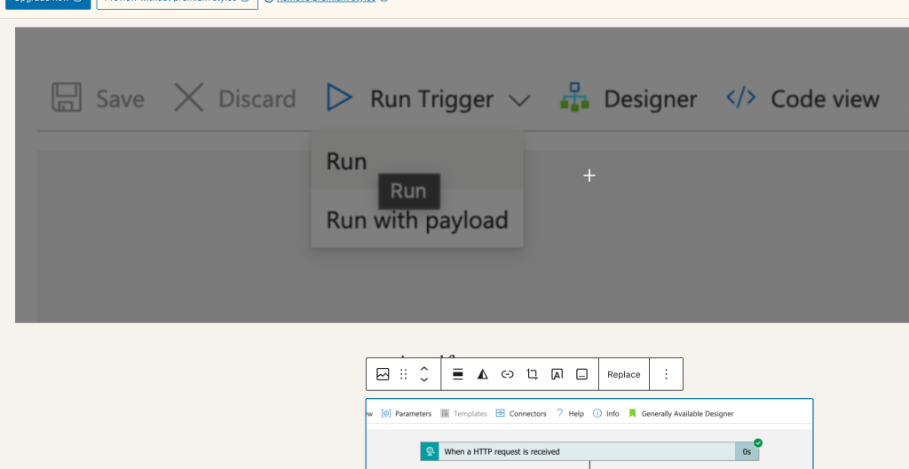Click the Discard X icon in screenshot
The height and width of the screenshot is (469, 909).
pyautogui.click(x=189, y=97)
